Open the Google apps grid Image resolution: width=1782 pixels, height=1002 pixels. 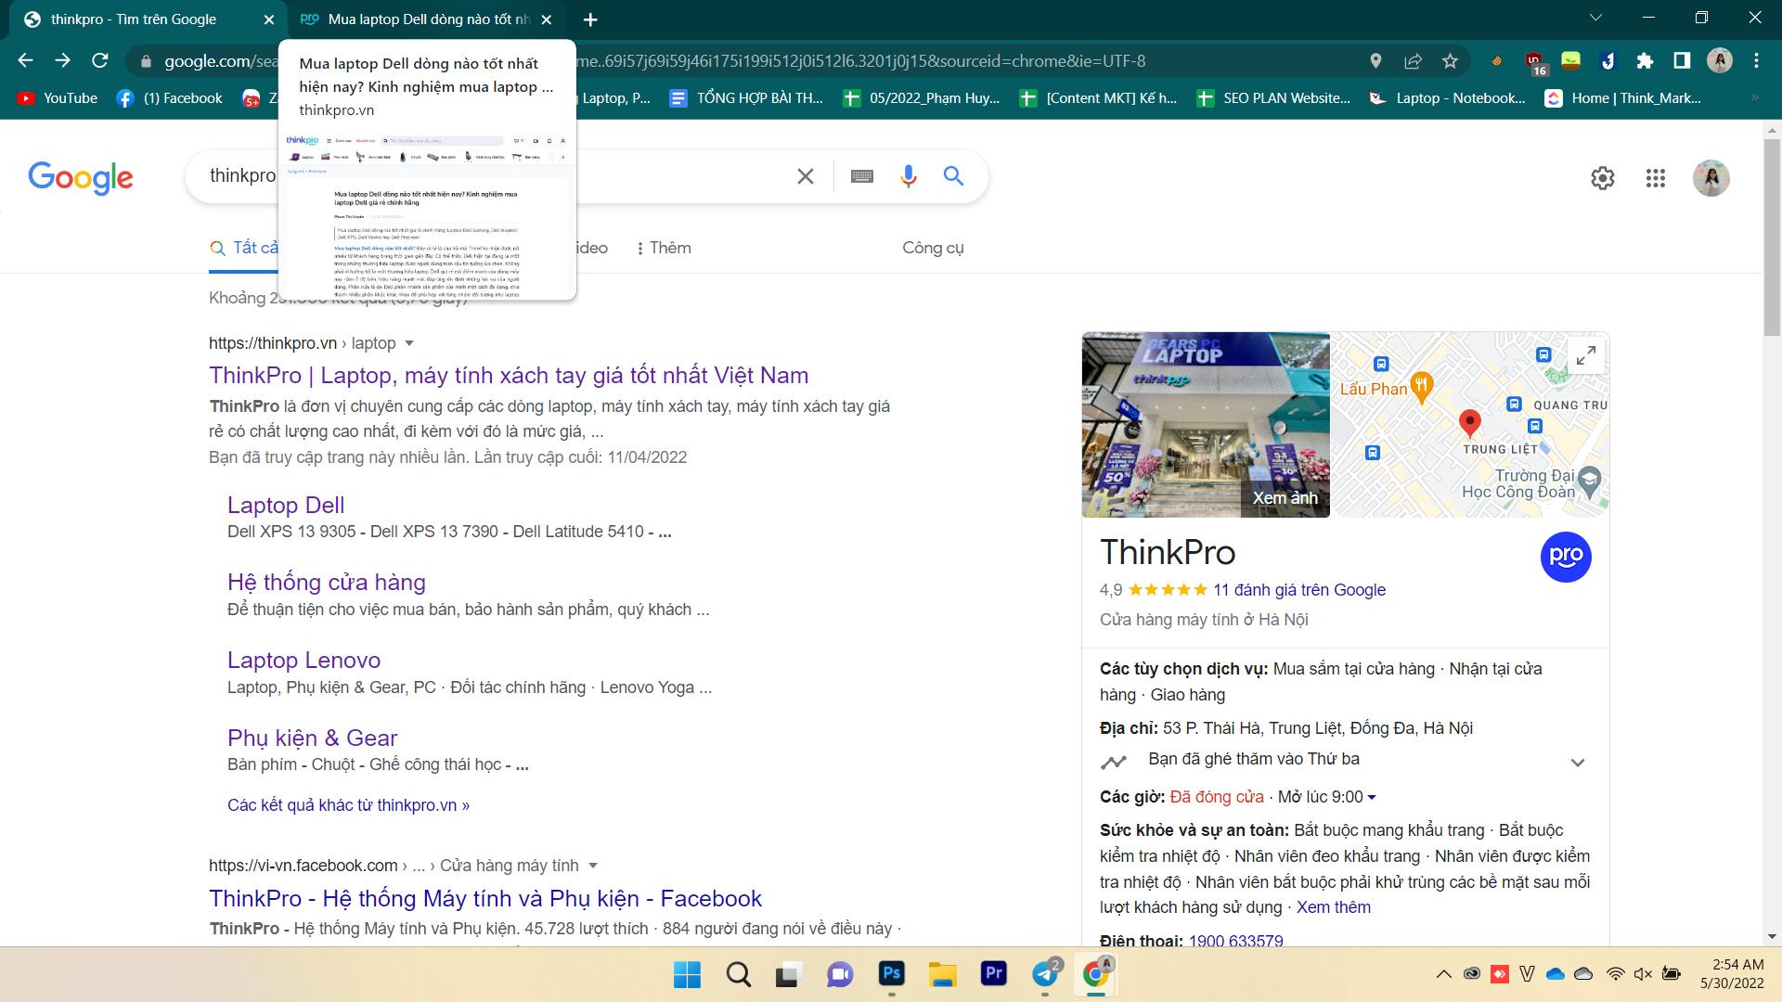pos(1655,178)
